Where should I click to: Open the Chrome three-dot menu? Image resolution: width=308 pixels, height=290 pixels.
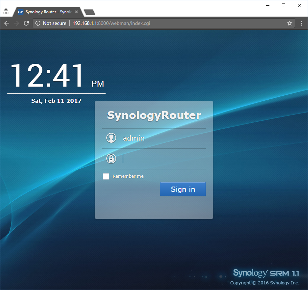tap(302, 23)
